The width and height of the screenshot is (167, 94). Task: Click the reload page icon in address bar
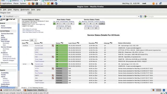pyautogui.click(x=141, y=16)
